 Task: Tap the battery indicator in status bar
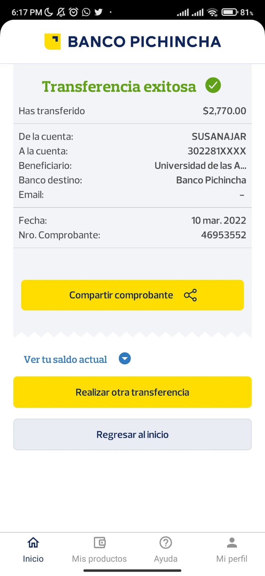(230, 12)
